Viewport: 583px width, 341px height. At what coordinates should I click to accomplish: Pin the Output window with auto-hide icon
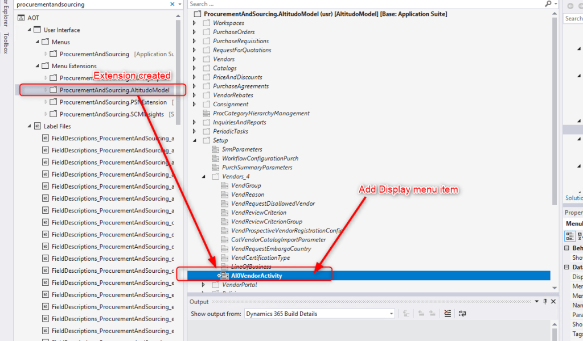click(545, 302)
